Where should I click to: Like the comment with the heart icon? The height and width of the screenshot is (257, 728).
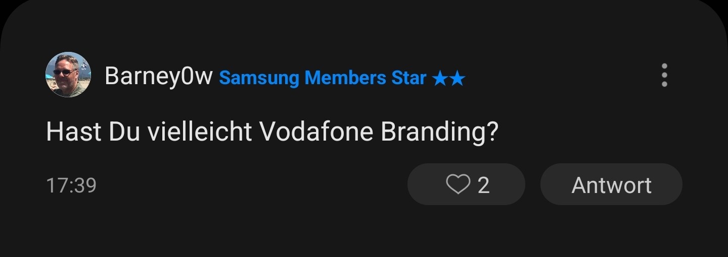click(x=458, y=184)
